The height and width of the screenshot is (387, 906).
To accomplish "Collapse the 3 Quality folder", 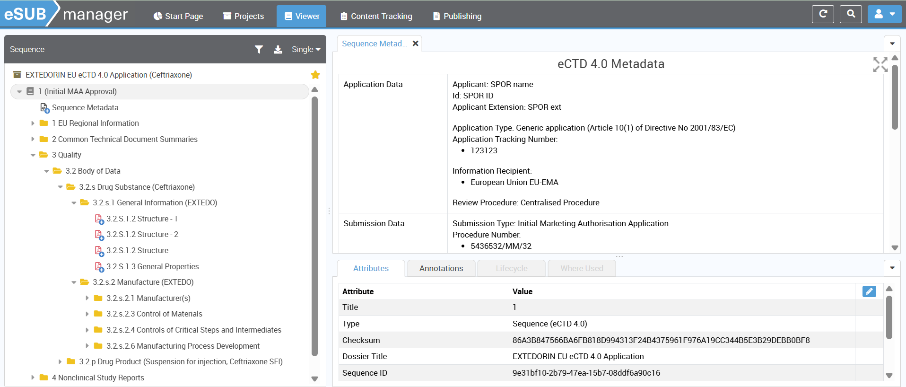I will pos(33,155).
